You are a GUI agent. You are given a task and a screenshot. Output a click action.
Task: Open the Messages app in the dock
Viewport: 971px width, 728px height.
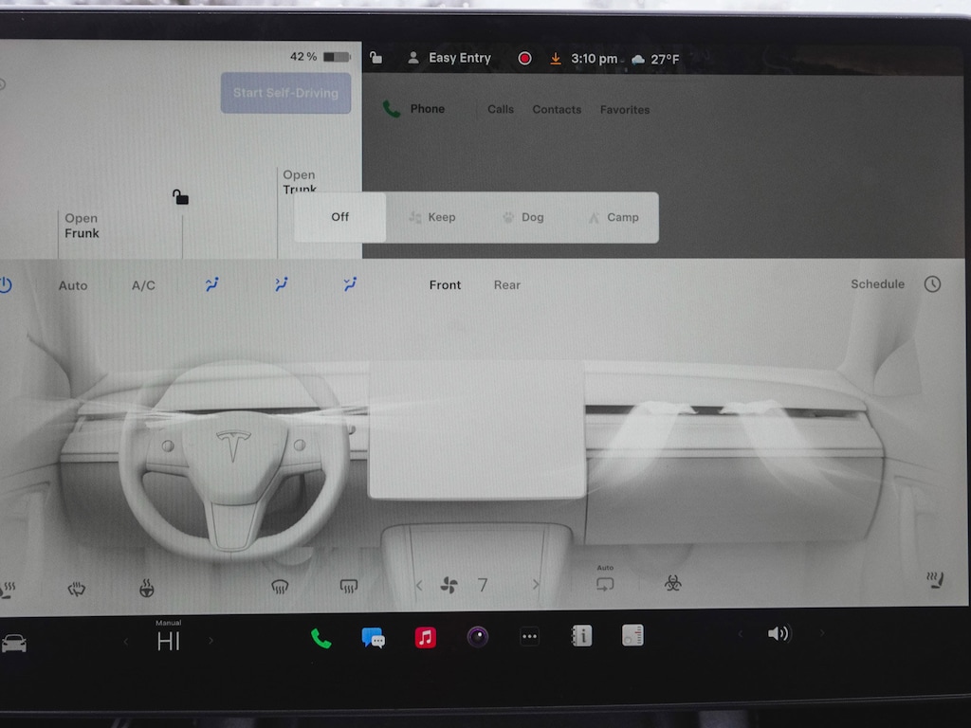(374, 637)
